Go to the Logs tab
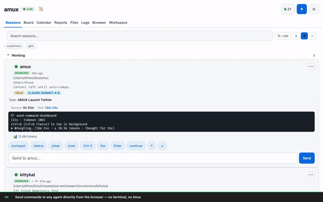 pos(85,23)
